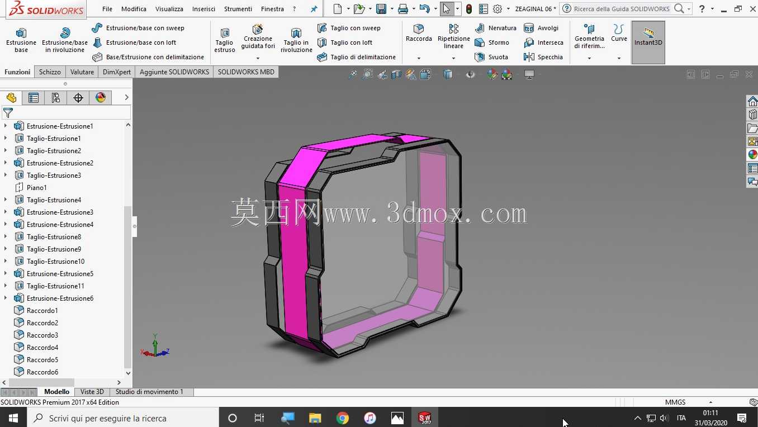
Task: Activate the Taglio estruso tool
Action: [x=225, y=40]
